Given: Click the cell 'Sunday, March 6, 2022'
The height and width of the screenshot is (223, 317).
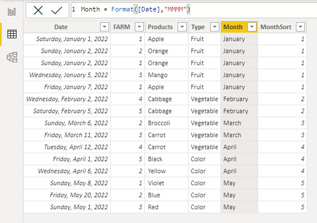Looking at the screenshot, I should click(x=67, y=123).
